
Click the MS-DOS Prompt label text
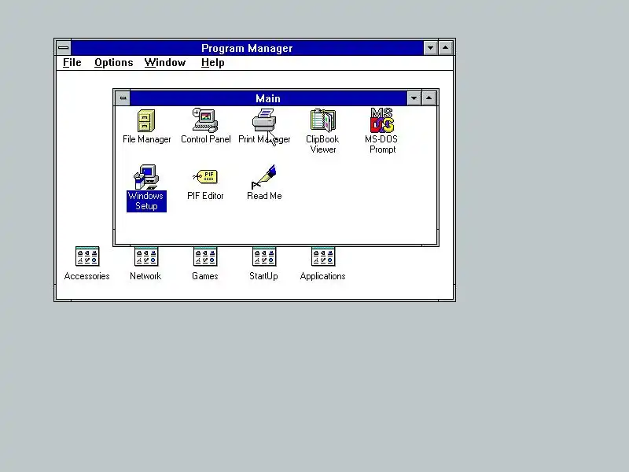(x=381, y=144)
